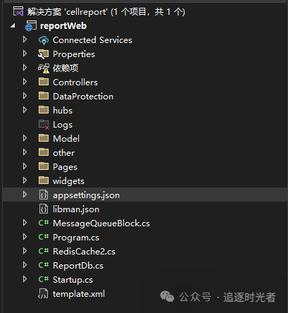This screenshot has height=313, width=288.
Task: Select the DataProtection folder
Action: (83, 97)
